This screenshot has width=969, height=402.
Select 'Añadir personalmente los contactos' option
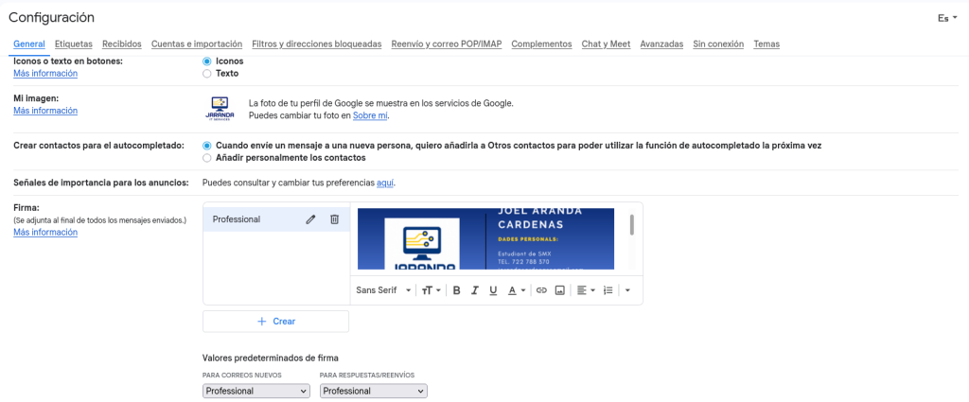point(207,158)
